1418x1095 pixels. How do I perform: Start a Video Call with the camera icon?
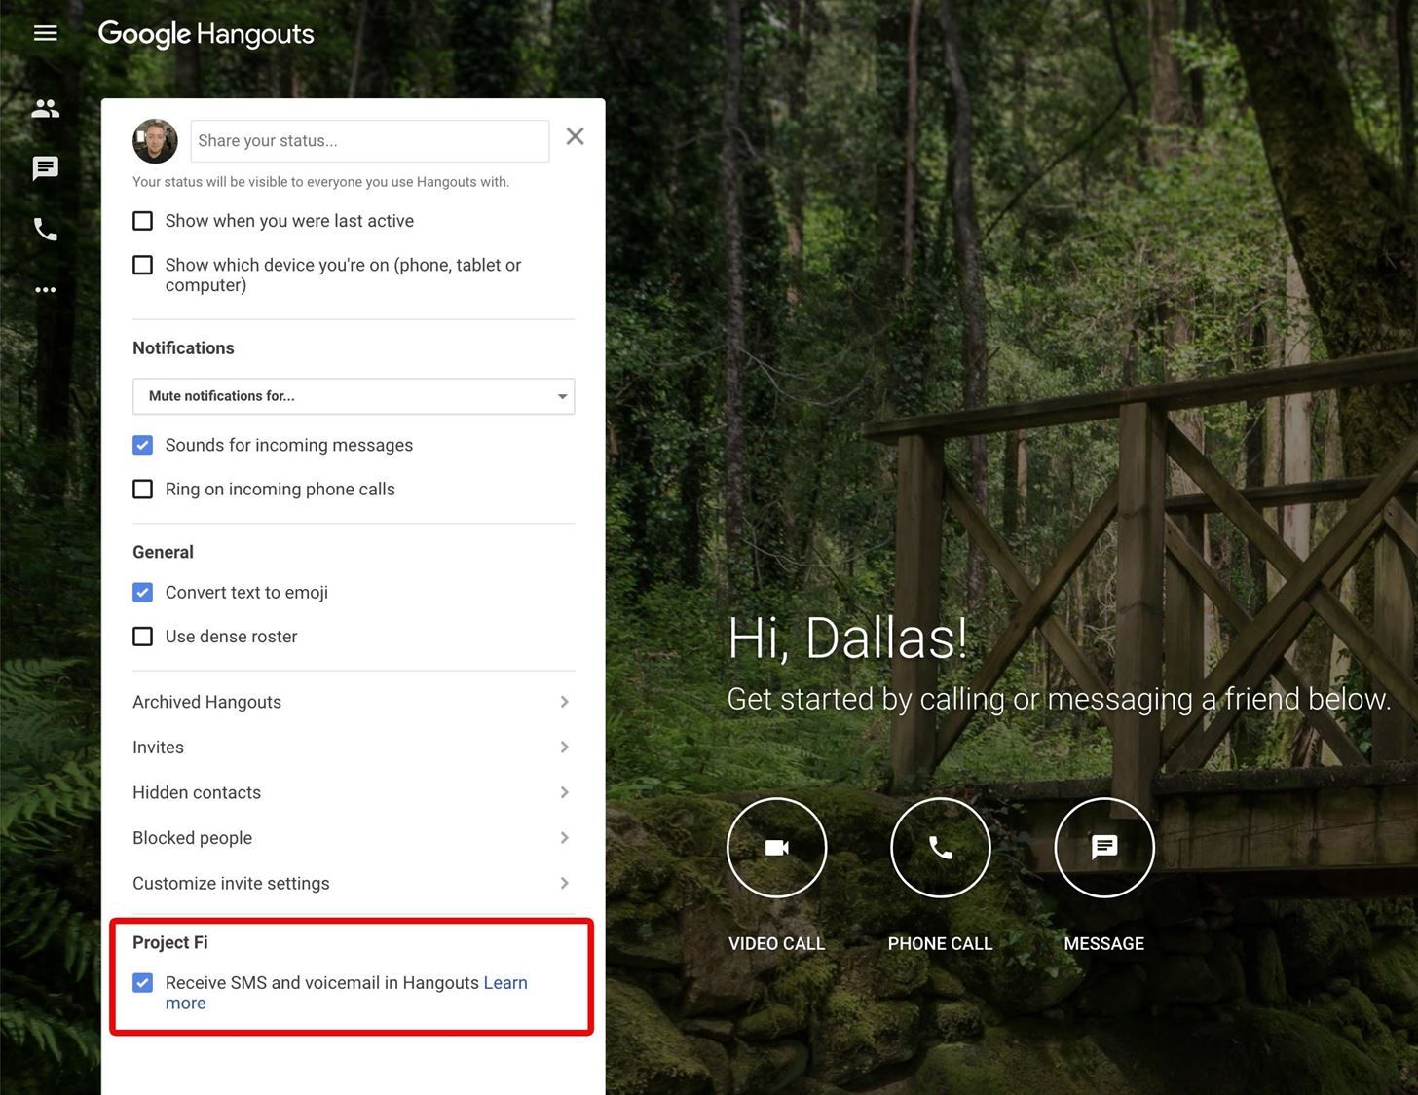(x=776, y=848)
